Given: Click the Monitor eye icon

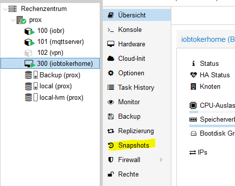Looking at the screenshot, I should [x=111, y=102].
